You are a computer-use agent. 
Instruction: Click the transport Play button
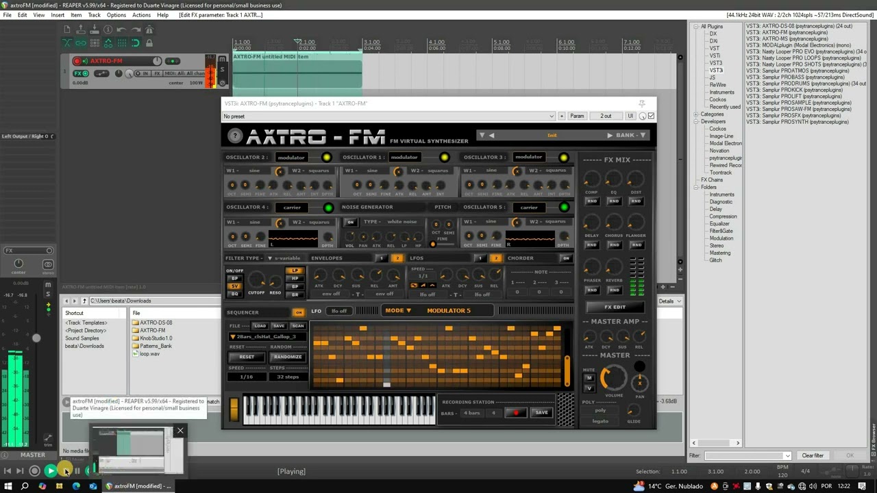coord(50,471)
